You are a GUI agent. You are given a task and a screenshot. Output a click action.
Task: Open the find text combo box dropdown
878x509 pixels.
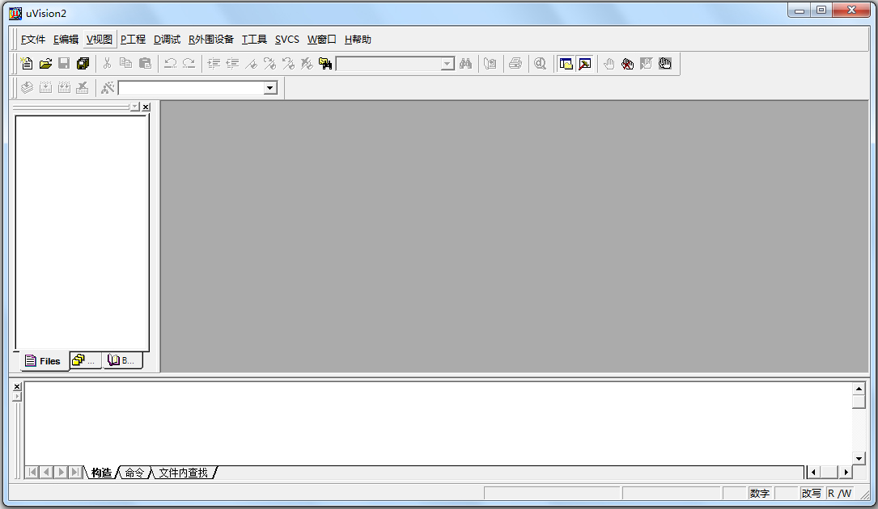tap(447, 65)
